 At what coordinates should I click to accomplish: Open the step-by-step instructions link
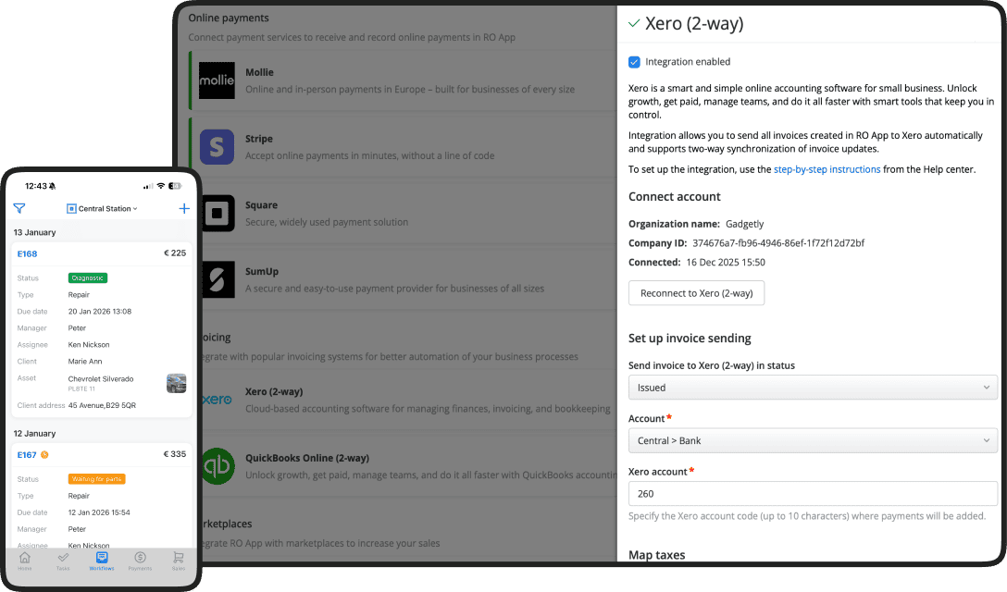coord(827,169)
